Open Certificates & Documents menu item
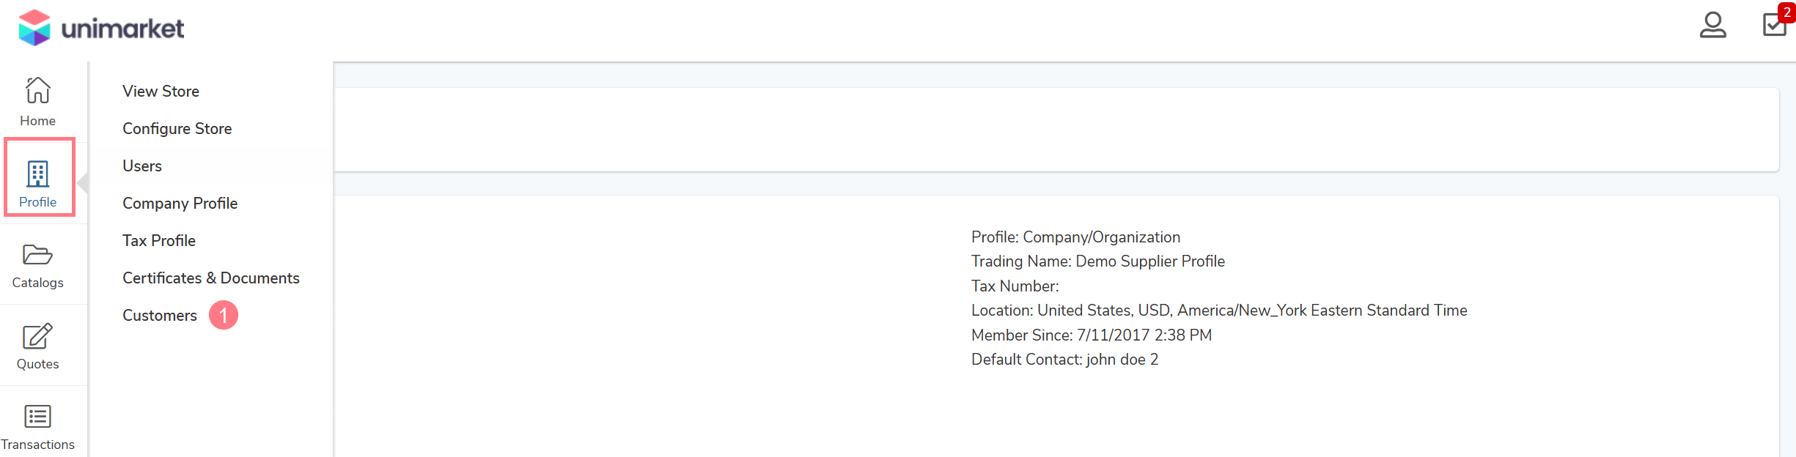Viewport: 1796px width, 457px height. point(211,278)
